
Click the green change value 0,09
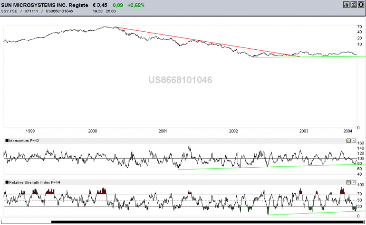pos(118,5)
